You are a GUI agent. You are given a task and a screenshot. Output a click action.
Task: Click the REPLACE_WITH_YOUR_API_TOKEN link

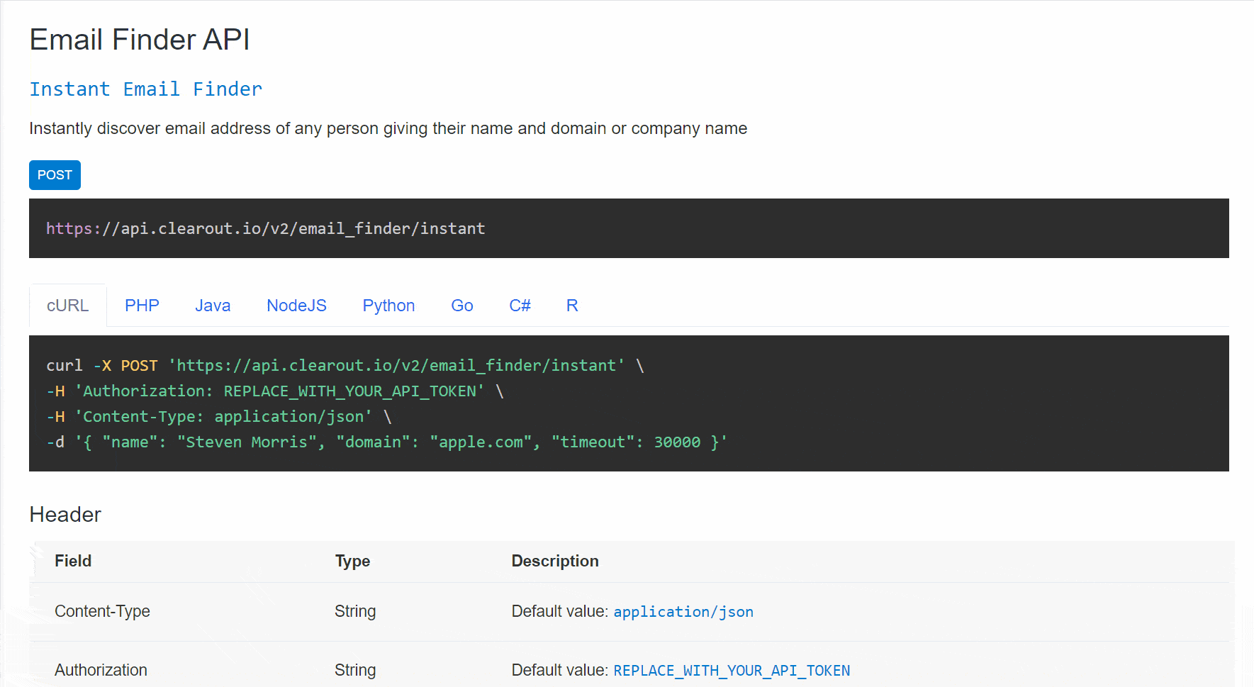pos(732,670)
